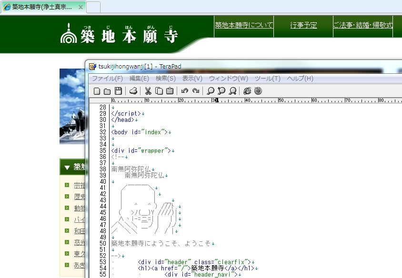402x278 pixels.
Task: Open the 表示(V) menu
Action: coord(192,79)
